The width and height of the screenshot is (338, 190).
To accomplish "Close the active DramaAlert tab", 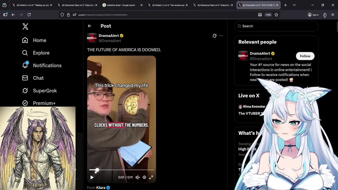I will click(277, 5).
